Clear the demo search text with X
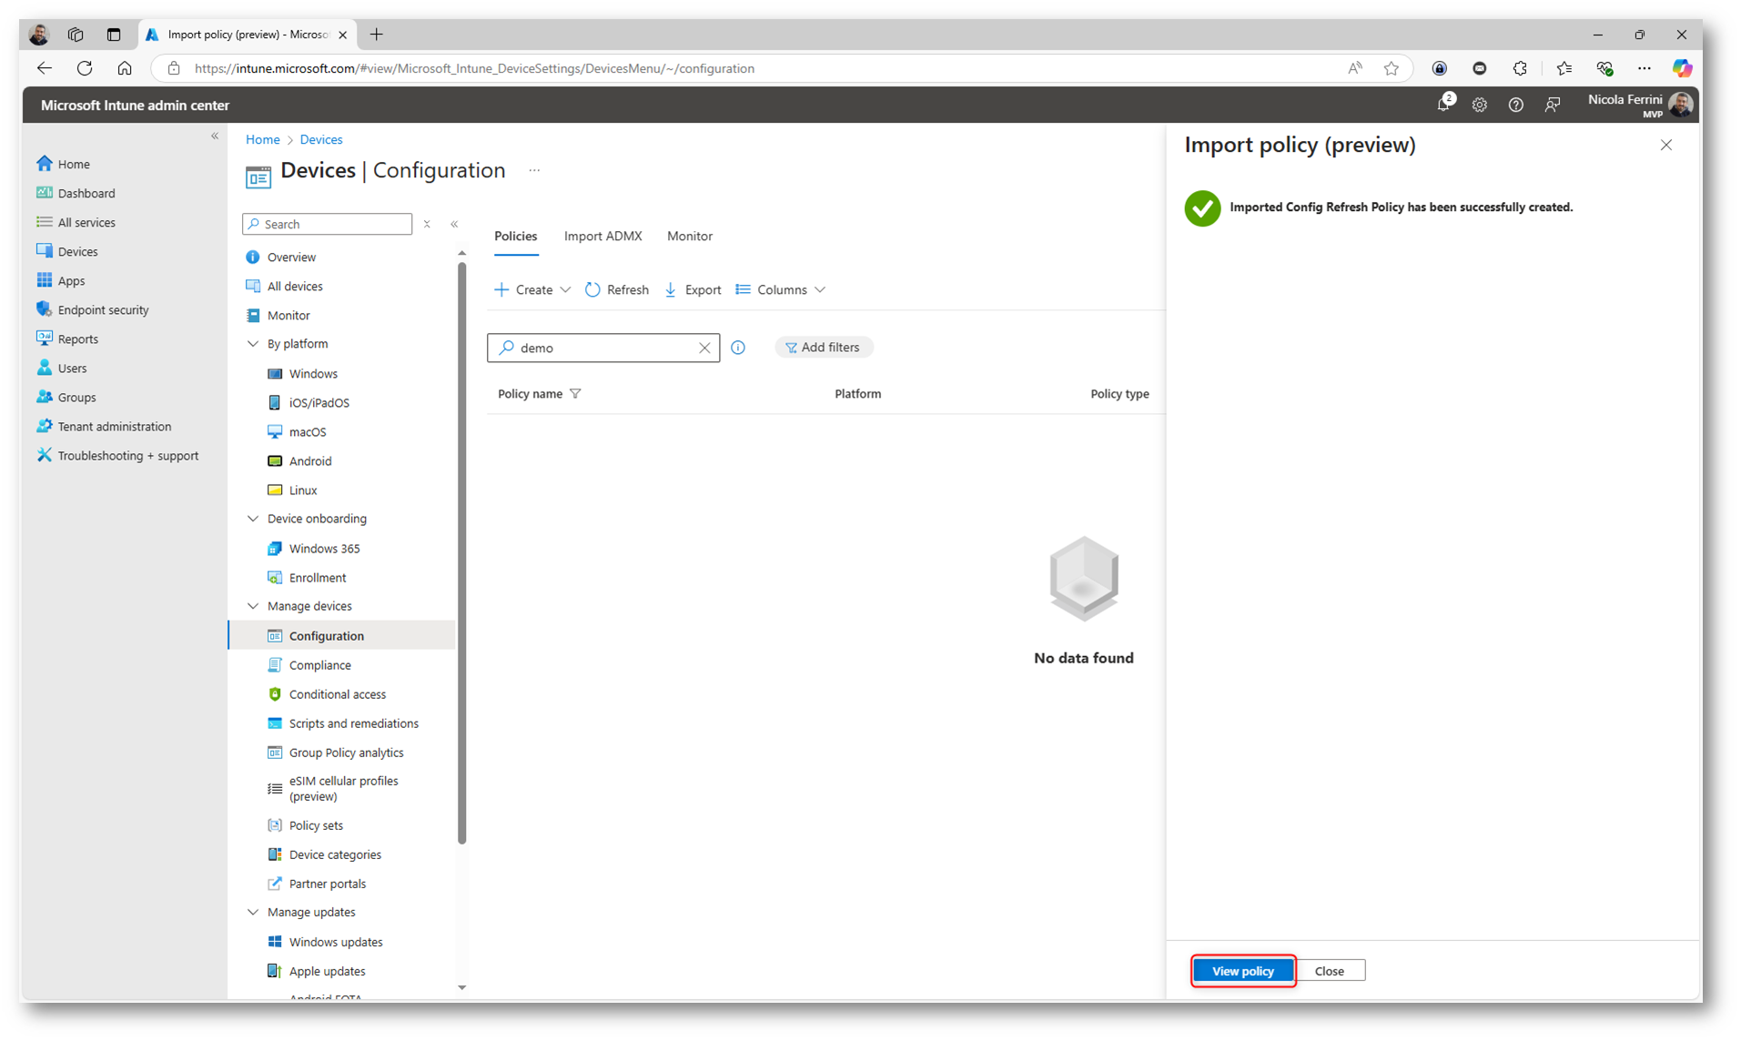1741x1041 pixels. click(x=704, y=348)
